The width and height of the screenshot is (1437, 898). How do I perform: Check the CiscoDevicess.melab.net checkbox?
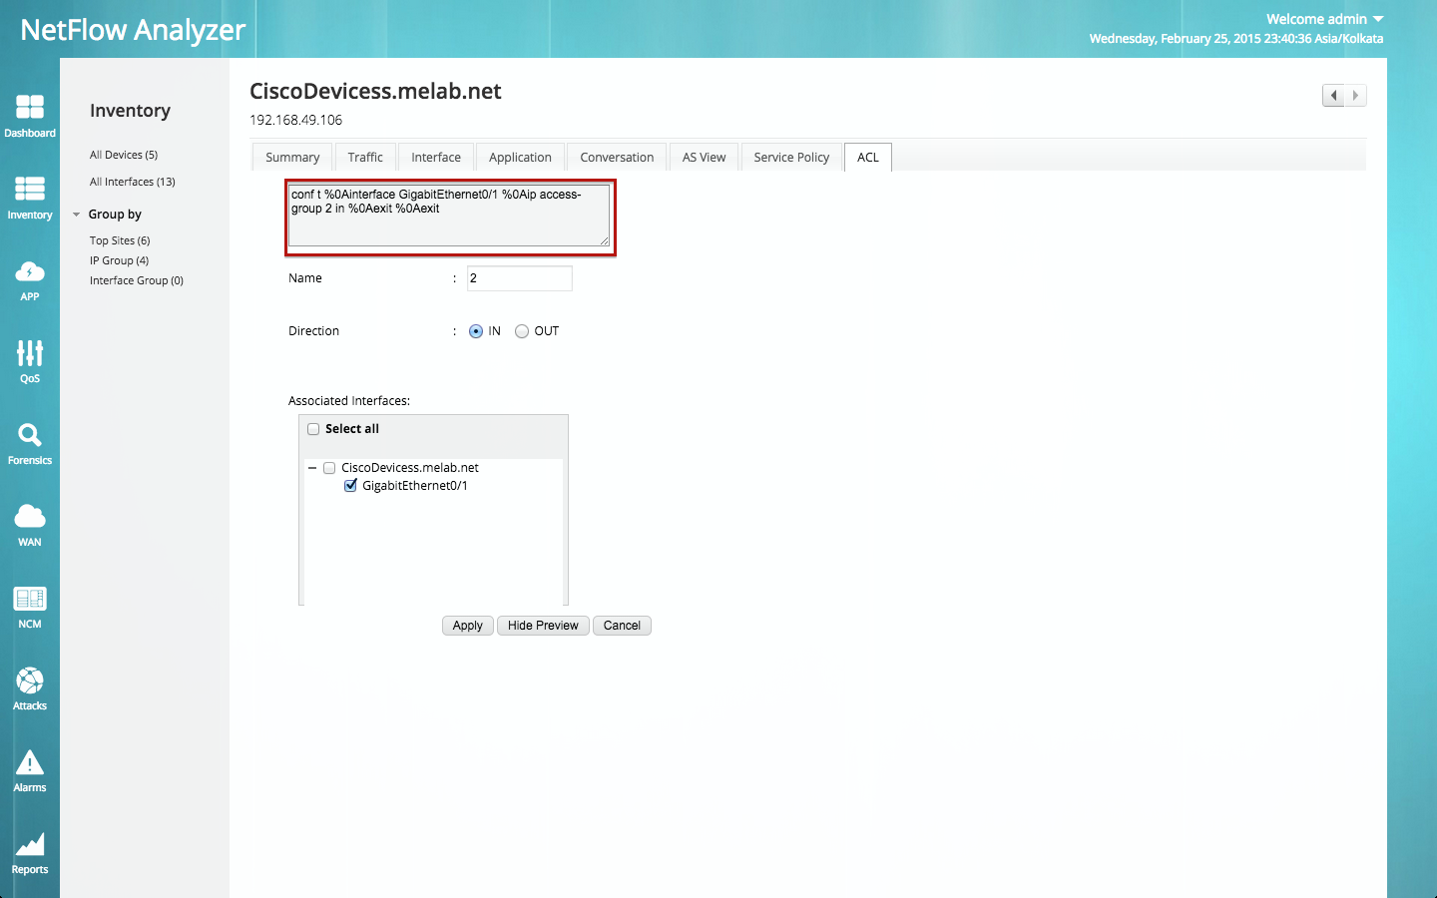[329, 468]
